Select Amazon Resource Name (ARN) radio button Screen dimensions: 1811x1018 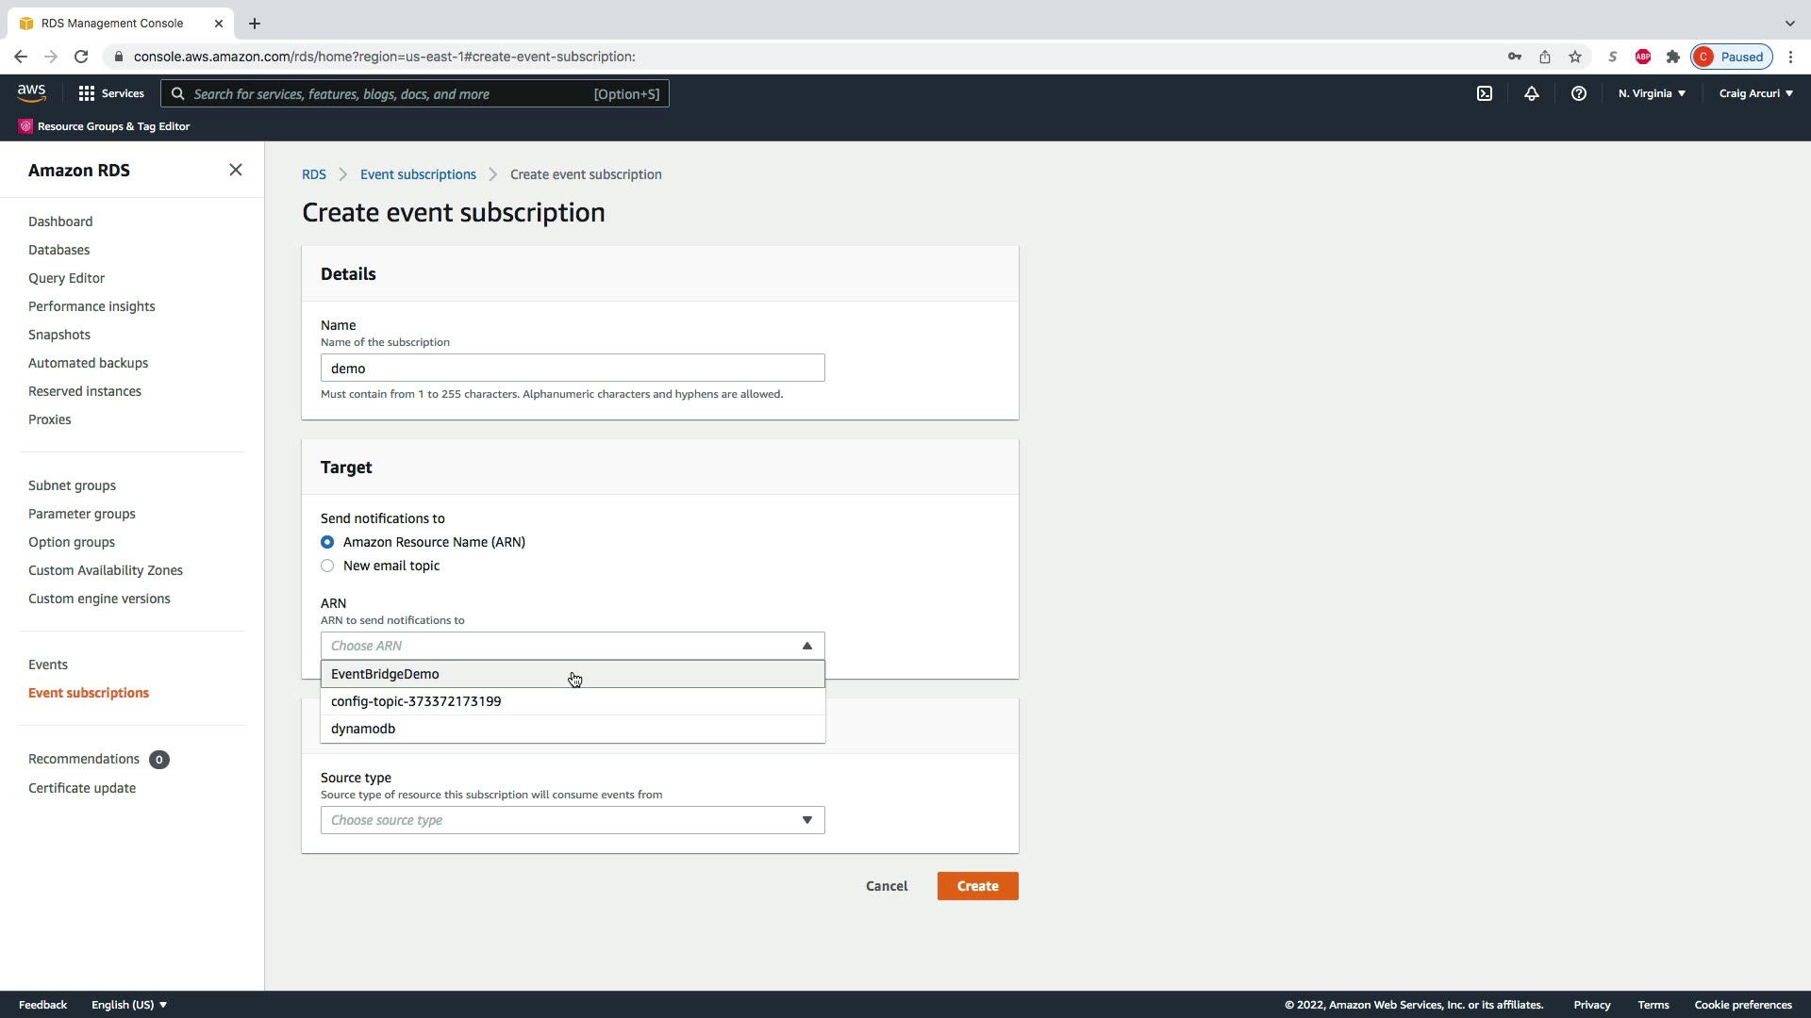pos(327,542)
